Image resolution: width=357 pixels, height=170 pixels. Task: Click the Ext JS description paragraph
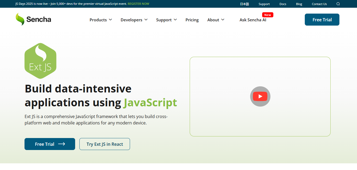click(96, 120)
